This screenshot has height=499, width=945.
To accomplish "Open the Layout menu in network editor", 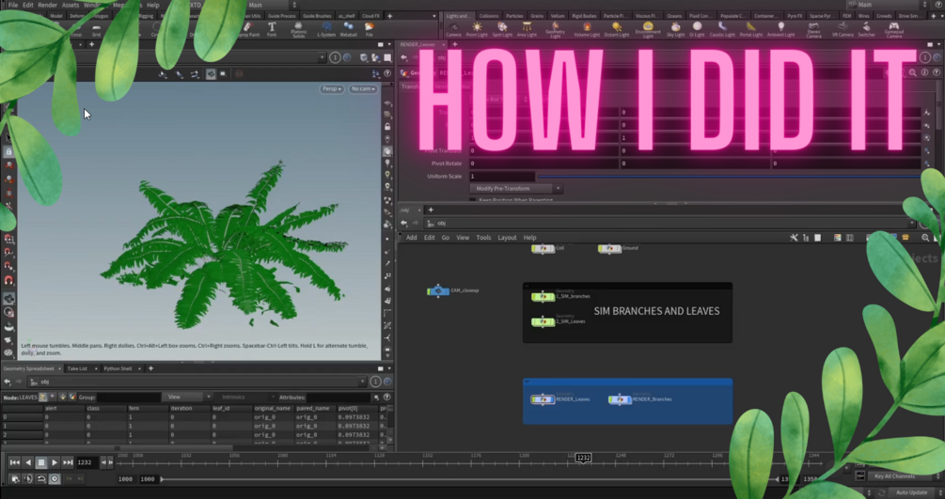I will [x=507, y=238].
